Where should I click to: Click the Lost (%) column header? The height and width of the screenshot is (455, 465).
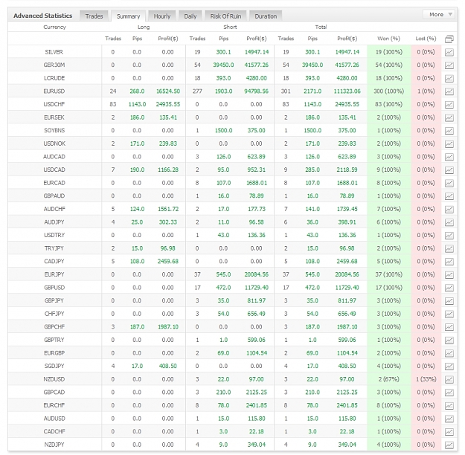click(x=426, y=39)
